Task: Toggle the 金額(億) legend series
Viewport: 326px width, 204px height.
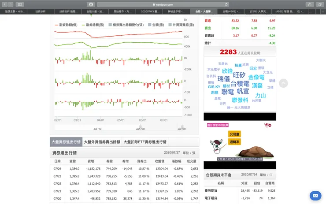Action: [x=156, y=25]
